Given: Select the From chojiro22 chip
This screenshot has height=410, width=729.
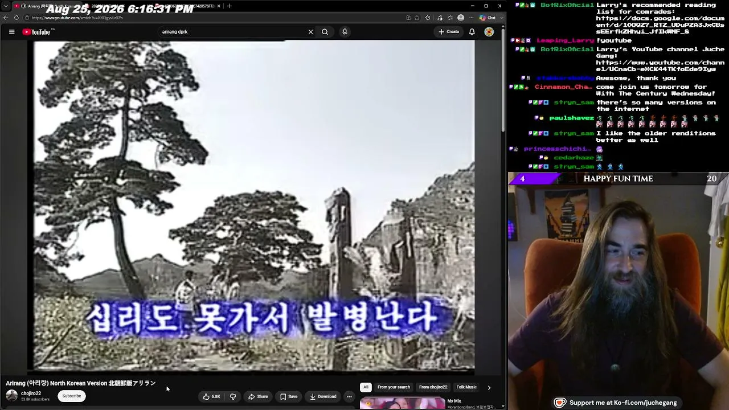Looking at the screenshot, I should [433, 387].
